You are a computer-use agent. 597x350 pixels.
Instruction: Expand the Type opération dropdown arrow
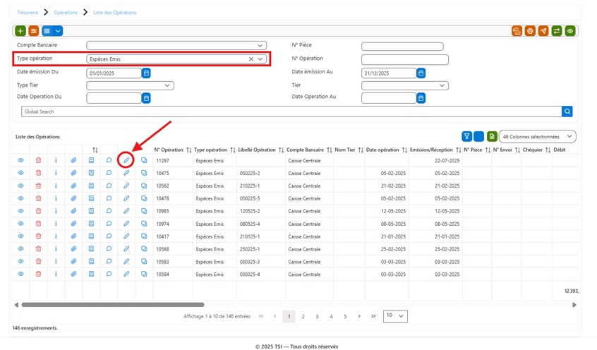(x=260, y=59)
